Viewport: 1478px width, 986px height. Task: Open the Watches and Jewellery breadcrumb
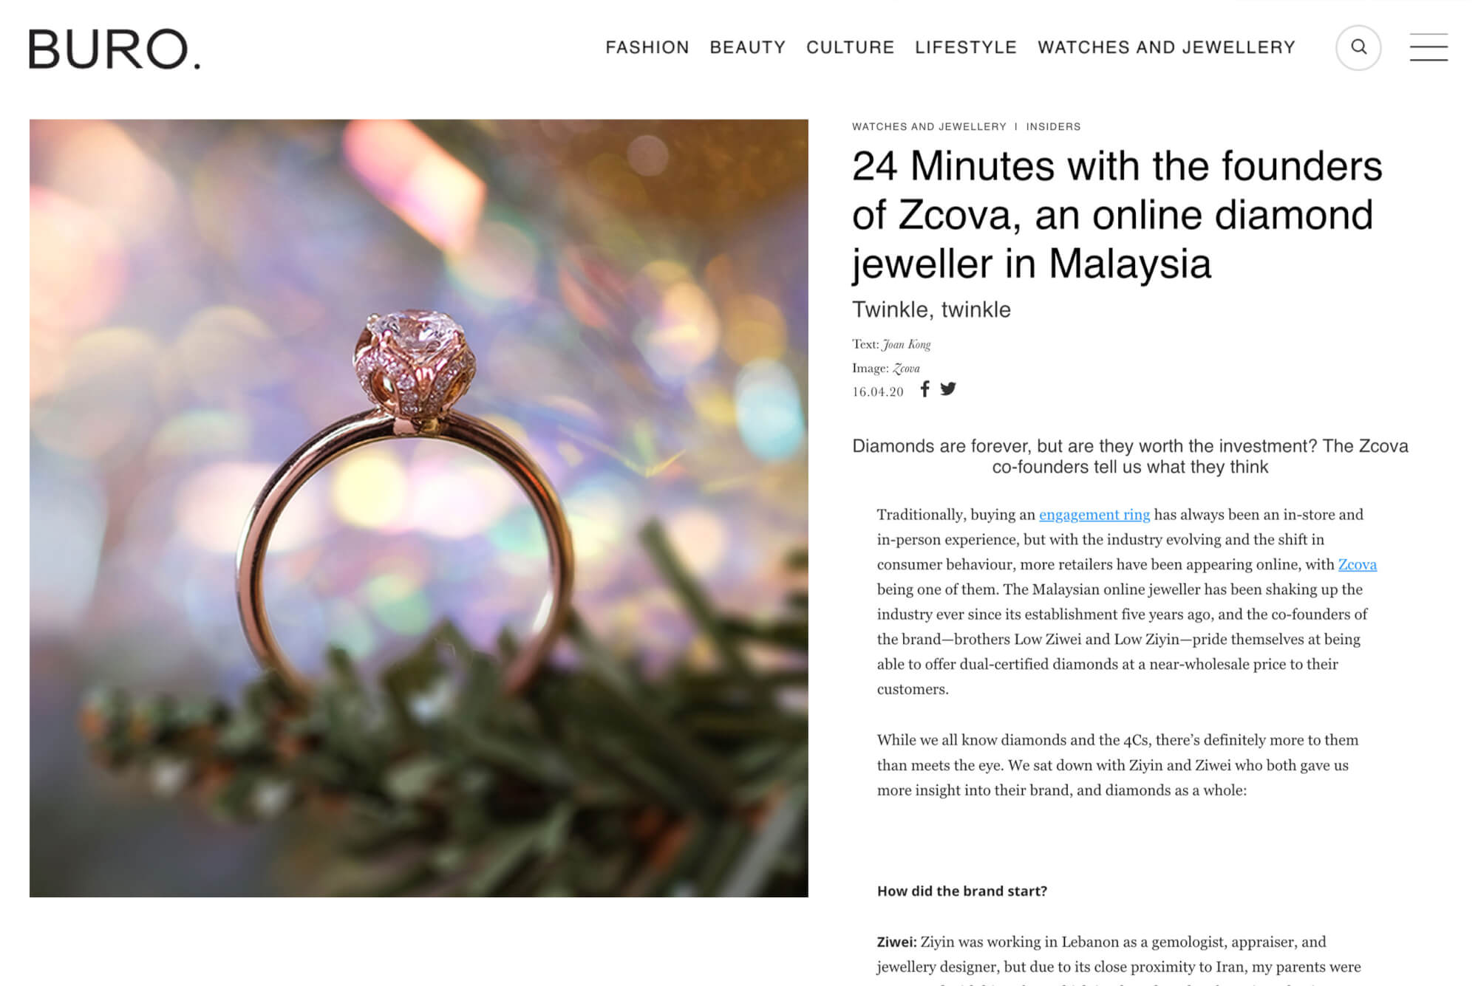tap(929, 127)
